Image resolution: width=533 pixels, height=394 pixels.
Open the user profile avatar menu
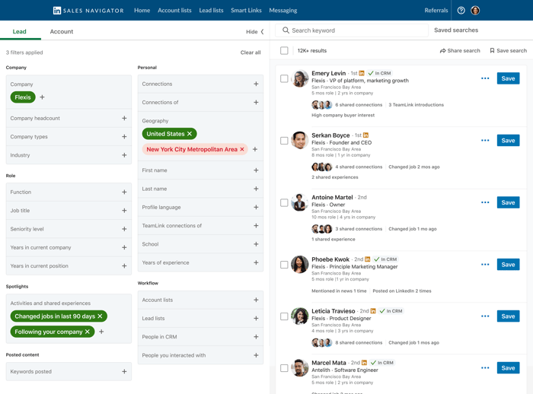(475, 11)
